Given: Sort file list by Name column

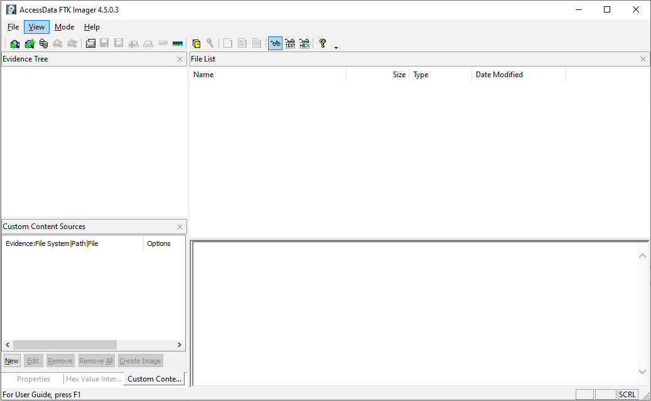Looking at the screenshot, I should 268,75.
